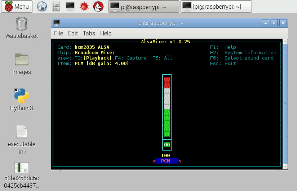The height and width of the screenshot is (191, 298).
Task: Launch the web browser globe icon
Action: [x=42, y=6]
